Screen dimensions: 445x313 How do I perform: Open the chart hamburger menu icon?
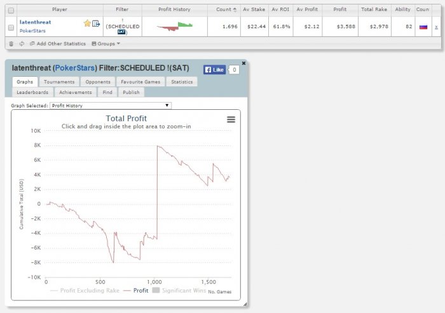pos(231,119)
